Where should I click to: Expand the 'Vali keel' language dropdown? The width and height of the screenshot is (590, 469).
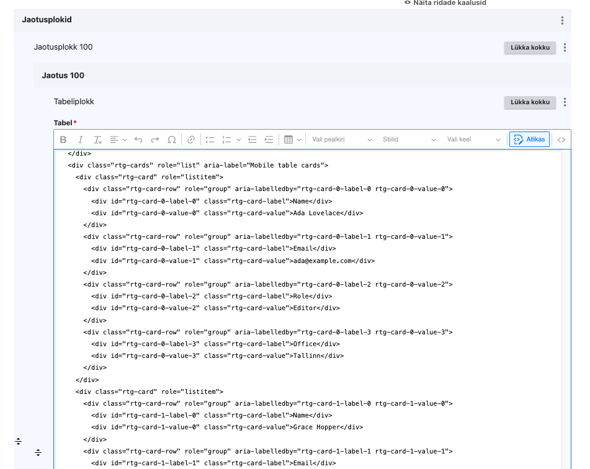[x=473, y=140]
